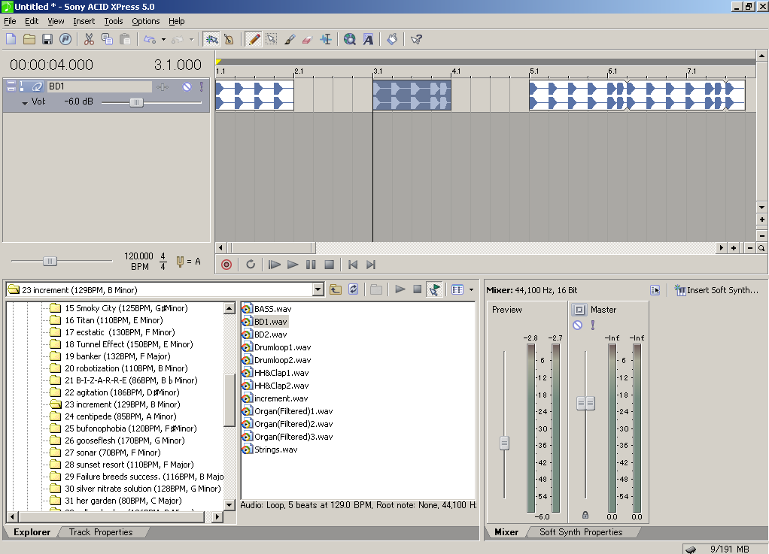Open the View menu

56,21
